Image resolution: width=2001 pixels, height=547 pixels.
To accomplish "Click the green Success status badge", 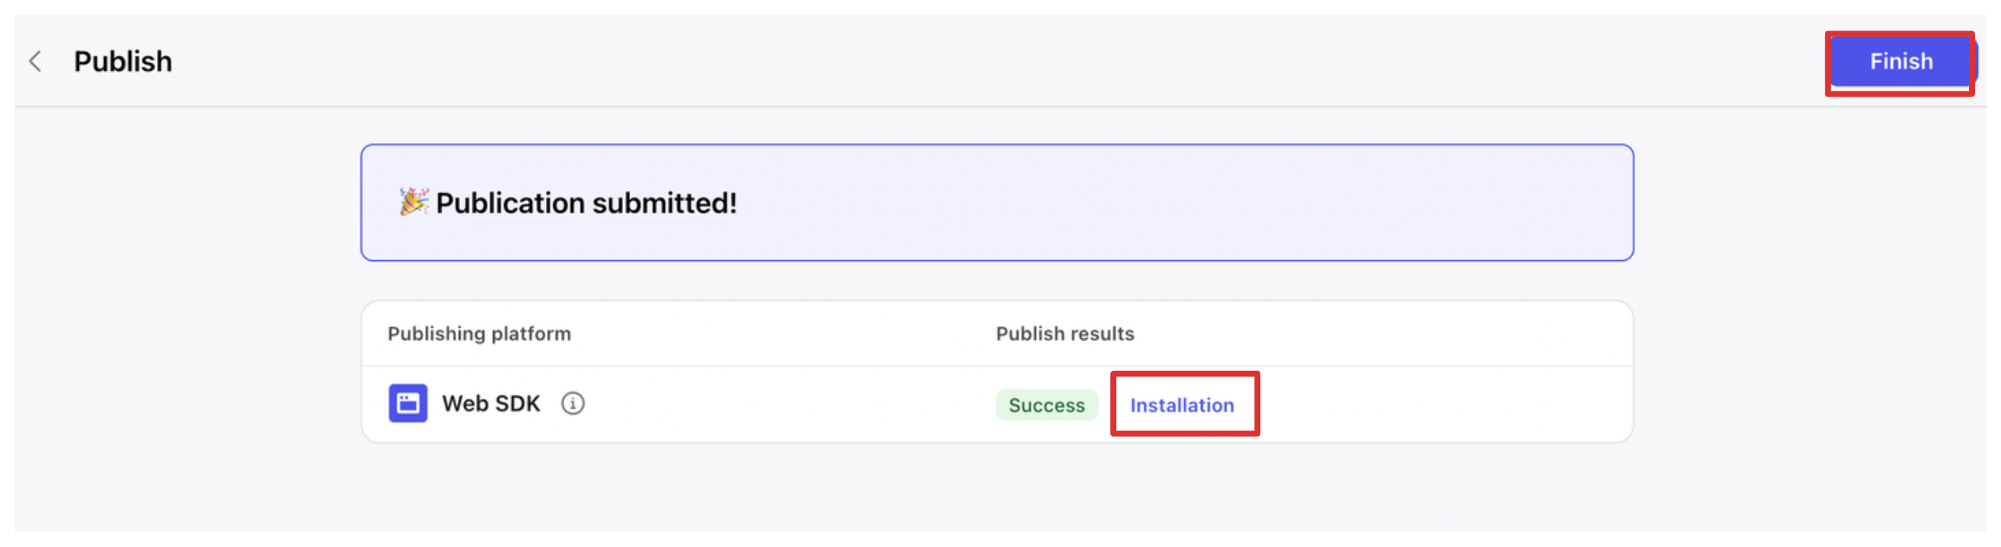I will pos(1046,405).
